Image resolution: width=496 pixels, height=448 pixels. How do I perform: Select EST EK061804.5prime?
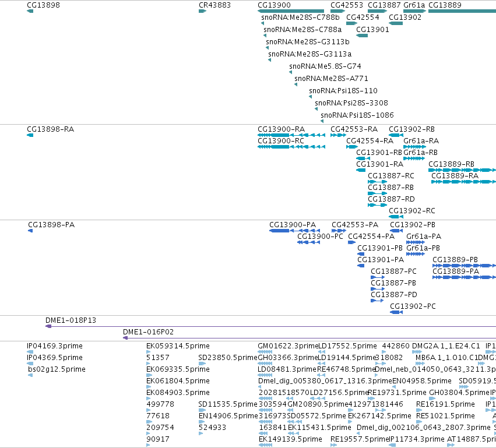tap(178, 381)
